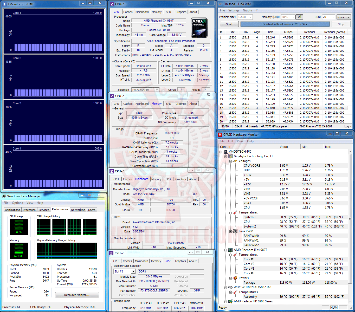Click the Voltages node icon
355x312 pixels.
(x=235, y=161)
